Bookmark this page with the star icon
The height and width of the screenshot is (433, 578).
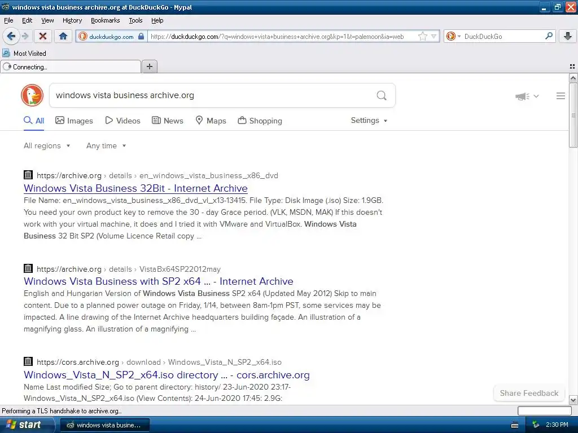(422, 36)
